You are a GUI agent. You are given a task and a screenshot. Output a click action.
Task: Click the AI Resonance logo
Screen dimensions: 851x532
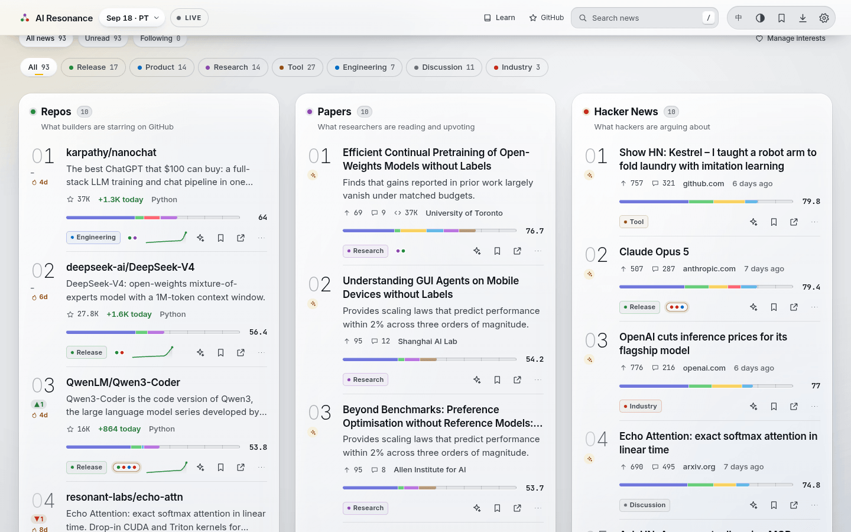point(56,18)
